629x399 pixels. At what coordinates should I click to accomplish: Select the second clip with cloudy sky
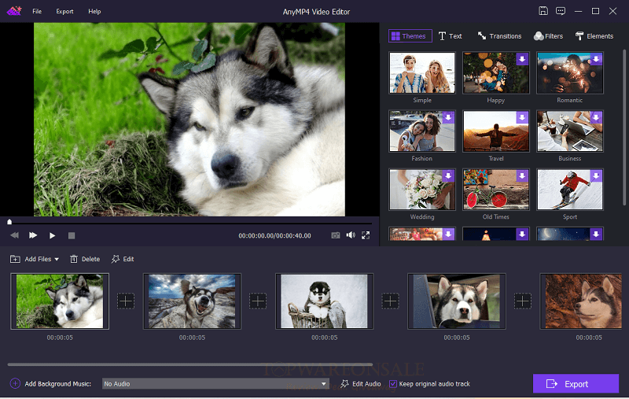tap(192, 301)
